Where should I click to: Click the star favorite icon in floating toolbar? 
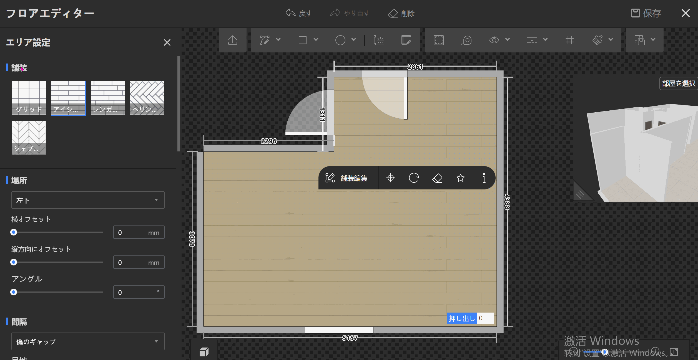point(461,178)
